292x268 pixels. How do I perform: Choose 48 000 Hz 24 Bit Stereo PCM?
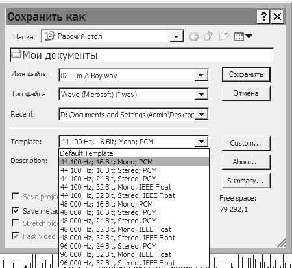(134, 221)
